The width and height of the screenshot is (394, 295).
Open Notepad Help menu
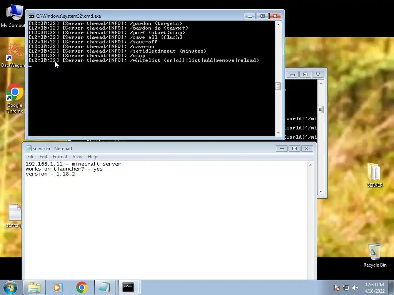click(x=92, y=157)
